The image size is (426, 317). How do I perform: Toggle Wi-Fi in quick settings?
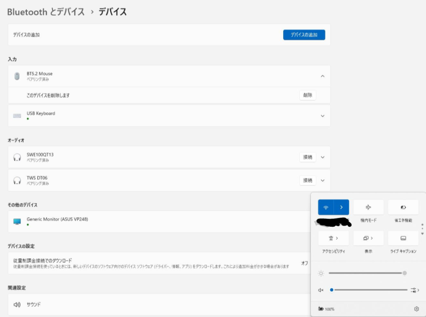coord(326,207)
